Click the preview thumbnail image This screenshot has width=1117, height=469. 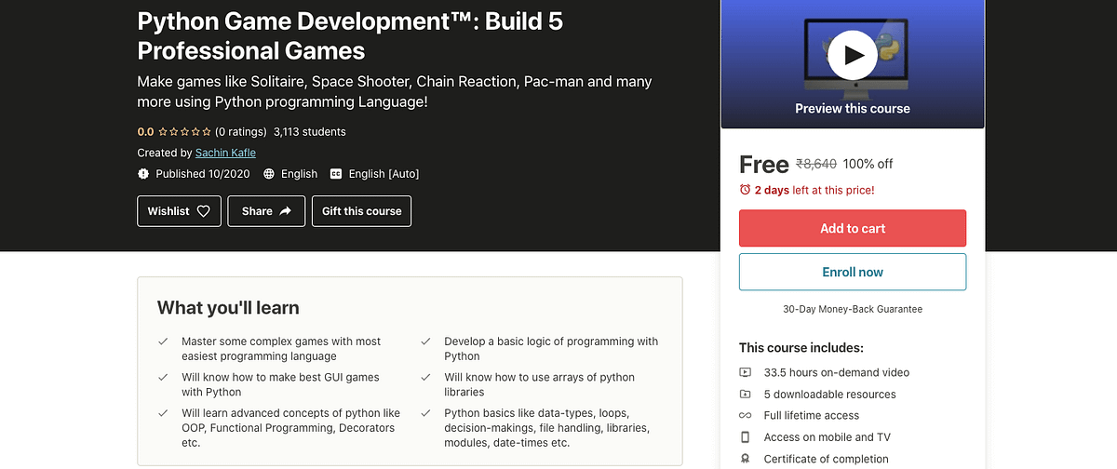click(853, 63)
